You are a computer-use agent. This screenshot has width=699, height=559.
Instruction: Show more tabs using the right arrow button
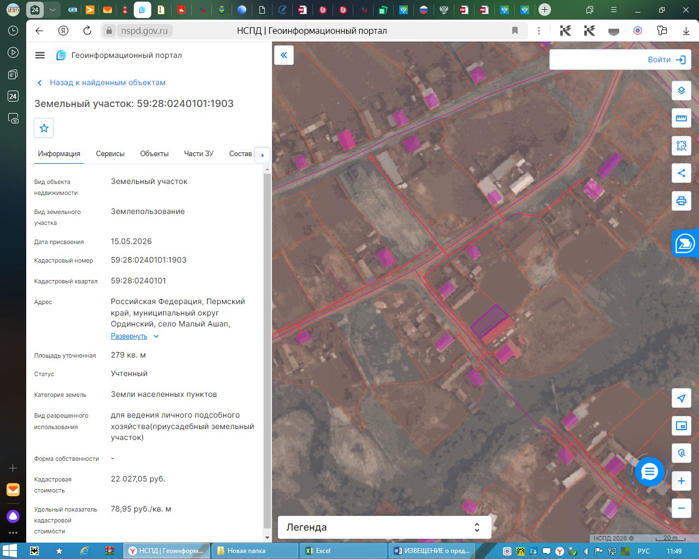[x=263, y=155]
